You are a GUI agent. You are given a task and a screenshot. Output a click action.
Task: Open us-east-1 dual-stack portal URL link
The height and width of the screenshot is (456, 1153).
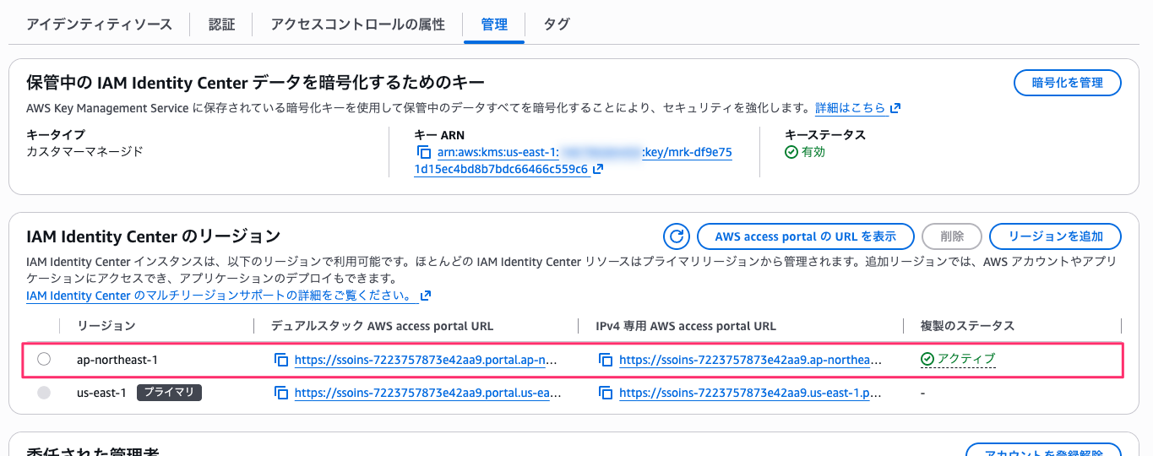[428, 393]
